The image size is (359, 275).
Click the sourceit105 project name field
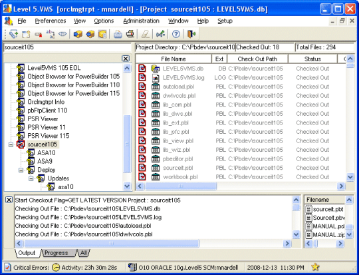(x=67, y=47)
